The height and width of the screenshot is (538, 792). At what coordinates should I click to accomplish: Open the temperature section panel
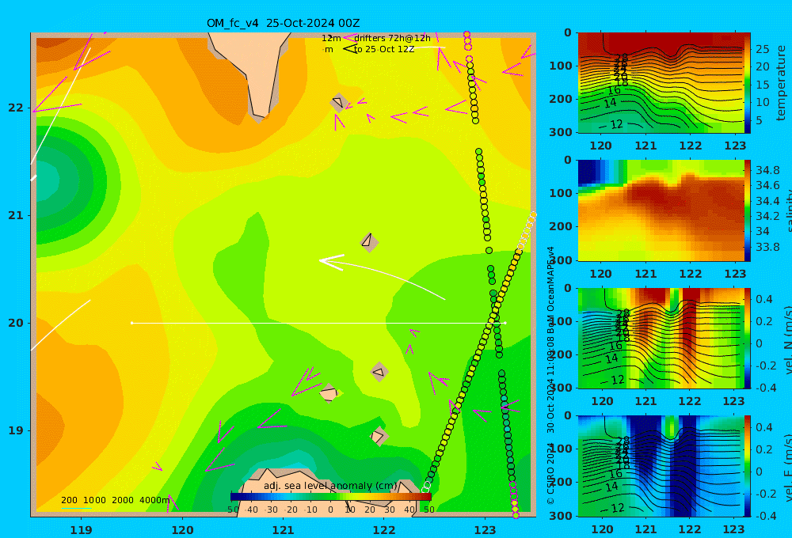661,83
